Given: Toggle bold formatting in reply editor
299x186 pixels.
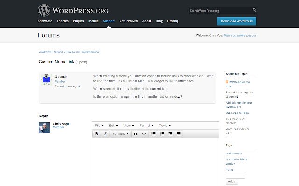Looking at the screenshot, I should (x=97, y=134).
